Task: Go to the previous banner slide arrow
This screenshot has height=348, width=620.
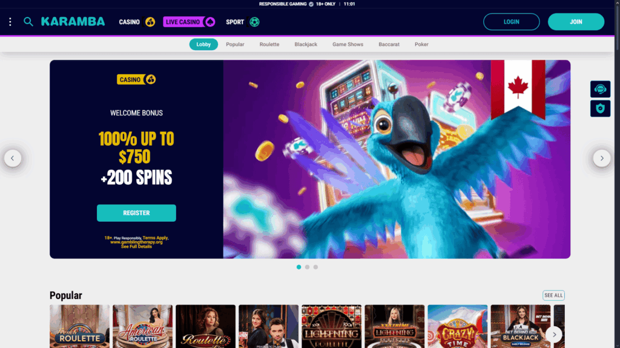Action: [x=13, y=158]
